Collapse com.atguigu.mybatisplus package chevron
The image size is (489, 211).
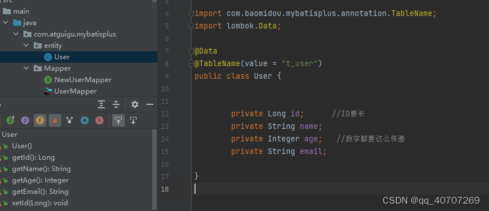[x=16, y=34]
